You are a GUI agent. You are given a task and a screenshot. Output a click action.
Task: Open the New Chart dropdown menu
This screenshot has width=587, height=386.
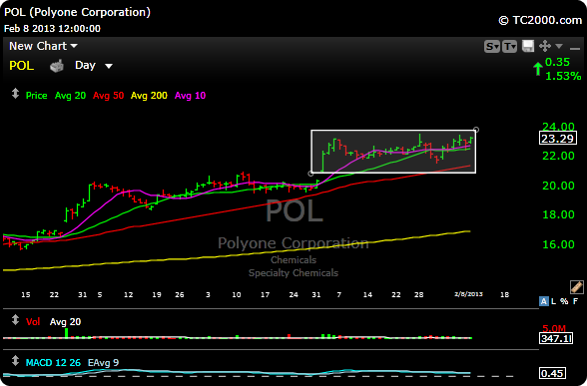(x=43, y=46)
